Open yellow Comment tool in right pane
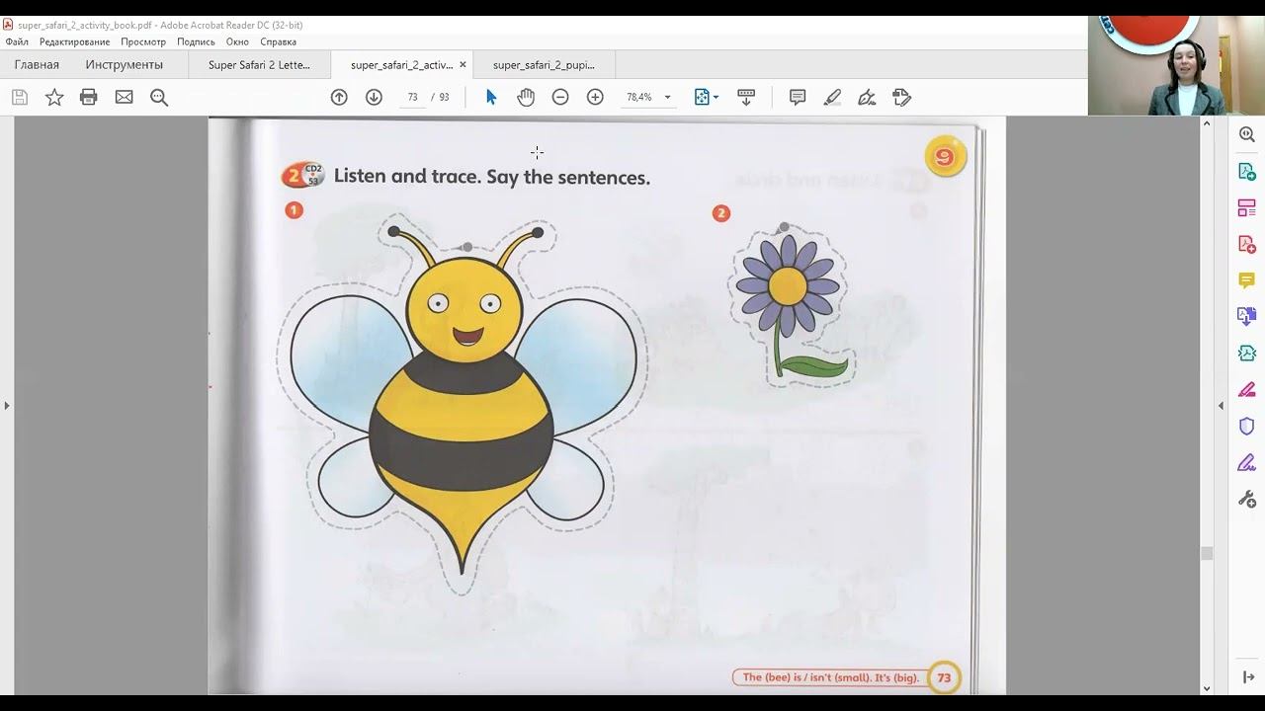1265x711 pixels. [x=1247, y=280]
